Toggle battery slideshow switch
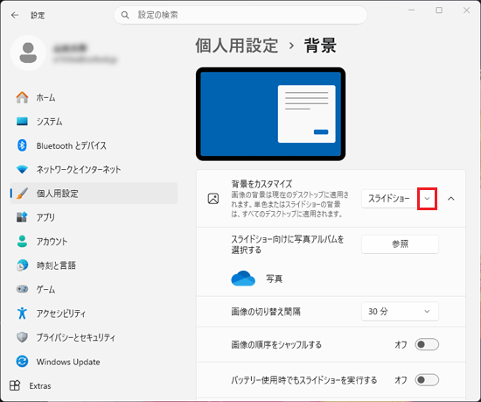This screenshot has height=402, width=481. (427, 380)
